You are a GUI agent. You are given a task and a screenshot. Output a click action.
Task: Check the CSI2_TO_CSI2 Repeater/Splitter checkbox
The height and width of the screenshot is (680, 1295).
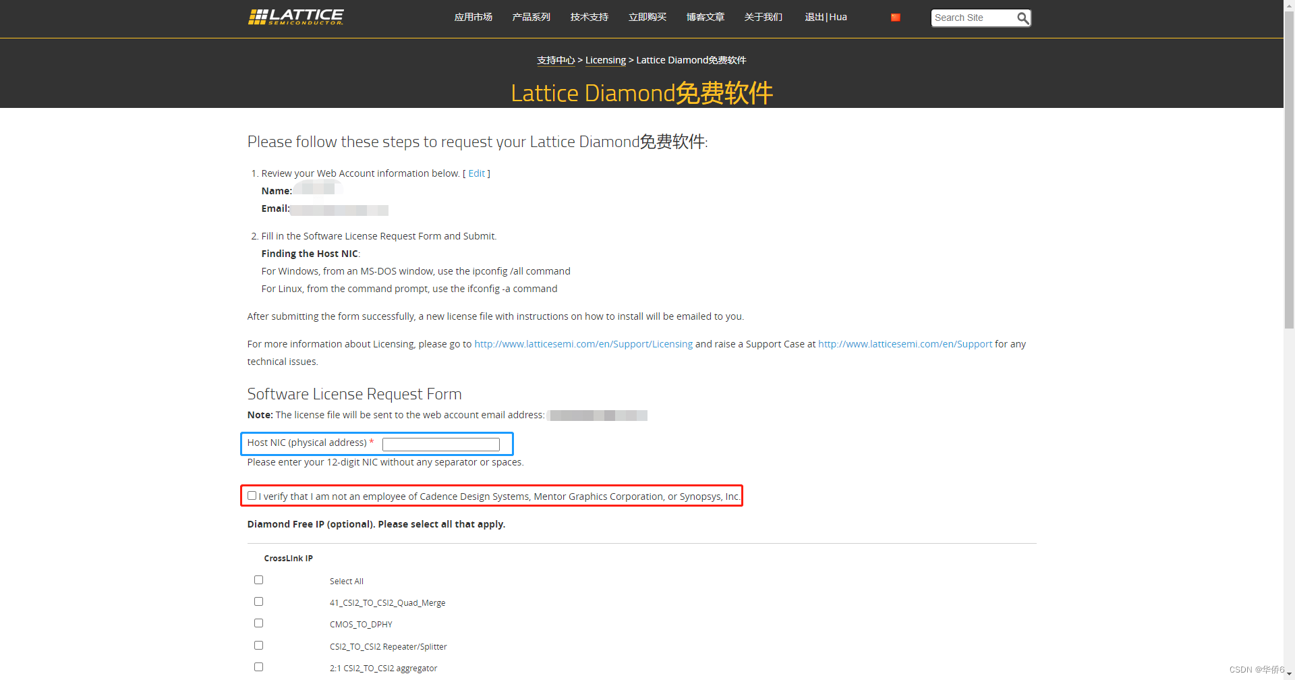click(258, 646)
